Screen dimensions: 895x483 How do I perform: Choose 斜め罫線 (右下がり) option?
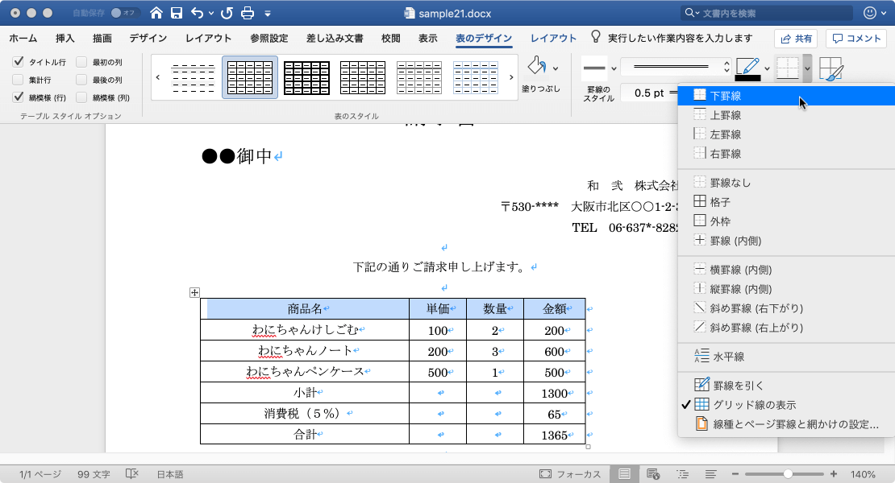786,308
